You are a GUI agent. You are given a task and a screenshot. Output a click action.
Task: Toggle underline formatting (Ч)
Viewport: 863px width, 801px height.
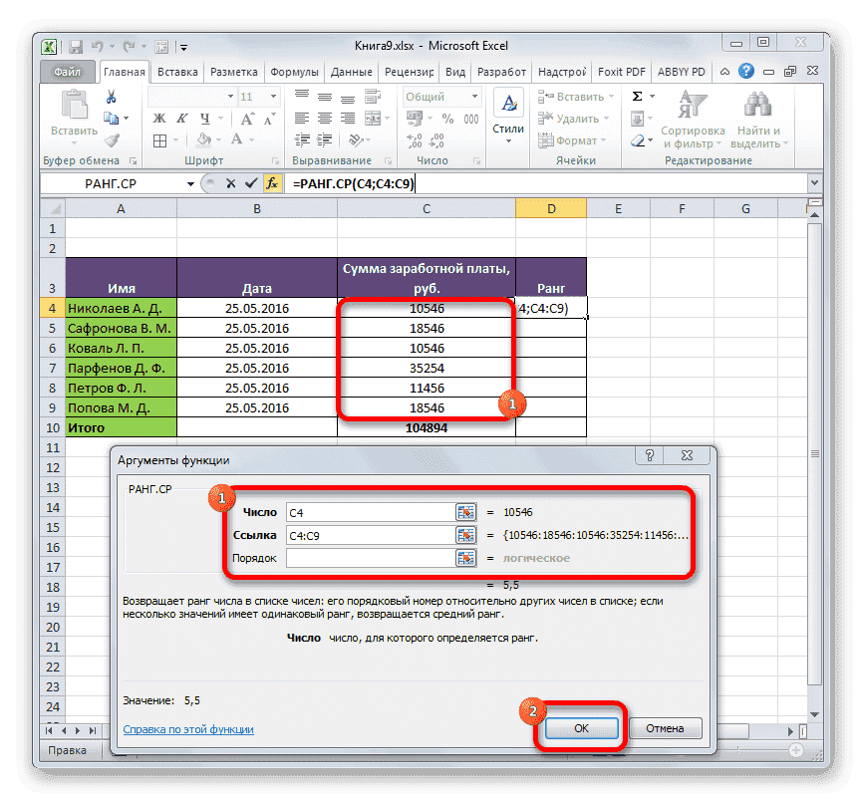pos(204,117)
